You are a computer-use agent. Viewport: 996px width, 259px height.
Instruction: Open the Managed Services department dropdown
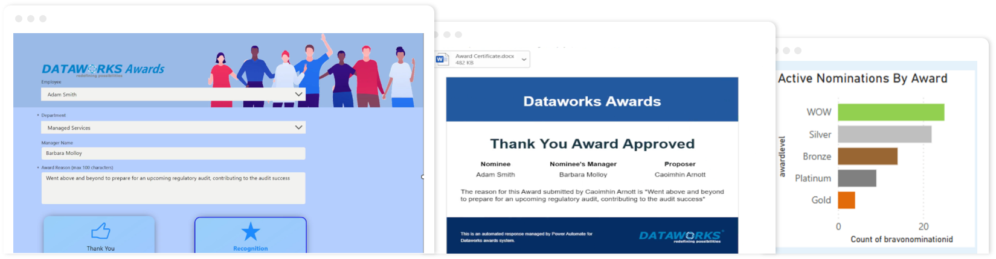click(298, 128)
